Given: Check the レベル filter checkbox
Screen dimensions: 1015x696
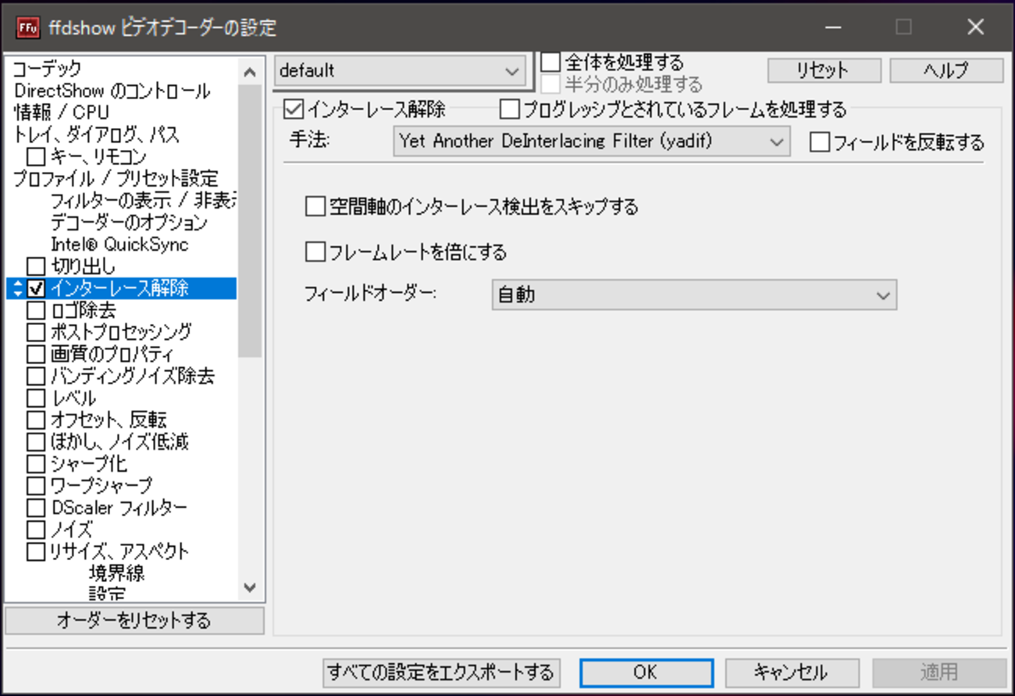Looking at the screenshot, I should (36, 398).
